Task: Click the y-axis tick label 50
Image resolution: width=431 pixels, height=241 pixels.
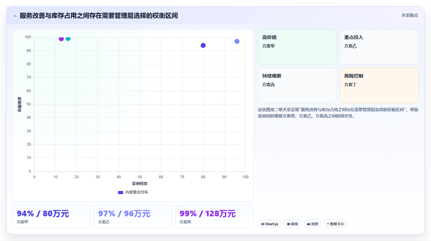Action: [x=29, y=104]
